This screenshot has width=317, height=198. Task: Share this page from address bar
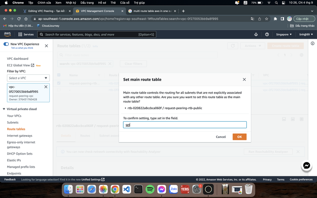pos(259,19)
